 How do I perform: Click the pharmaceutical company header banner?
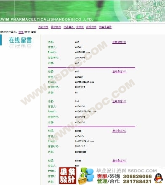(82, 11)
